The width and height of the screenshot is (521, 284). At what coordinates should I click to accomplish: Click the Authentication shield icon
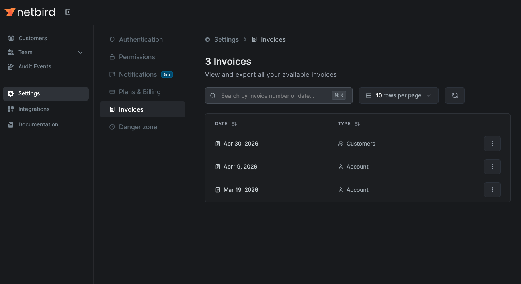click(112, 39)
